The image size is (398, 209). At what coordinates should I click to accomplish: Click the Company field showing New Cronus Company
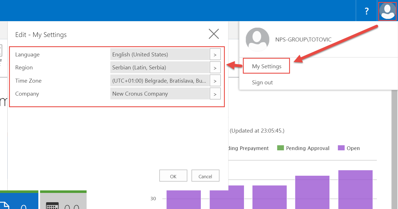click(x=160, y=94)
